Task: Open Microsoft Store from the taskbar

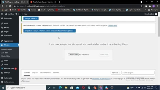Action: point(72,88)
